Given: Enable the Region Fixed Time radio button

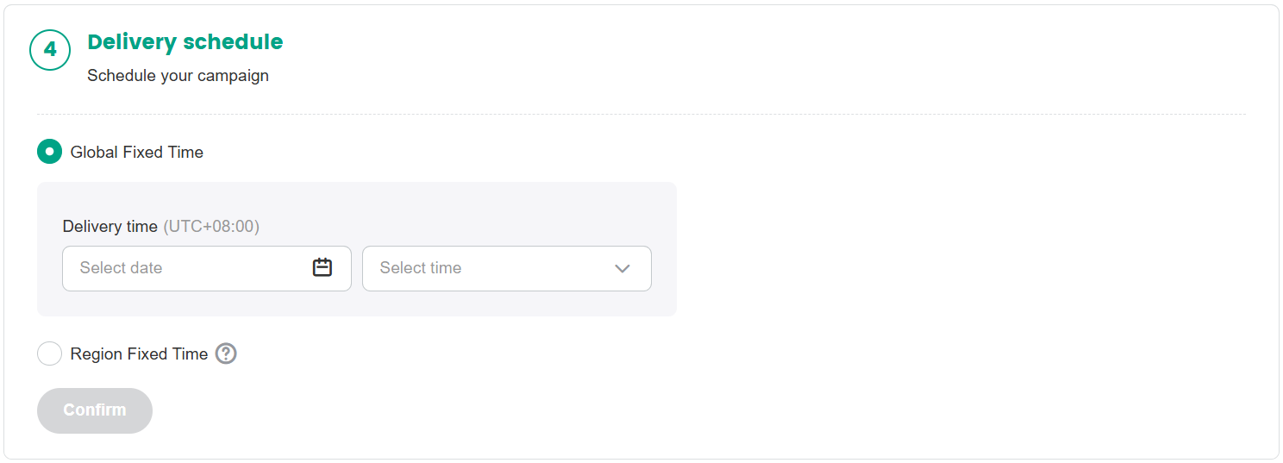Looking at the screenshot, I should click(50, 354).
